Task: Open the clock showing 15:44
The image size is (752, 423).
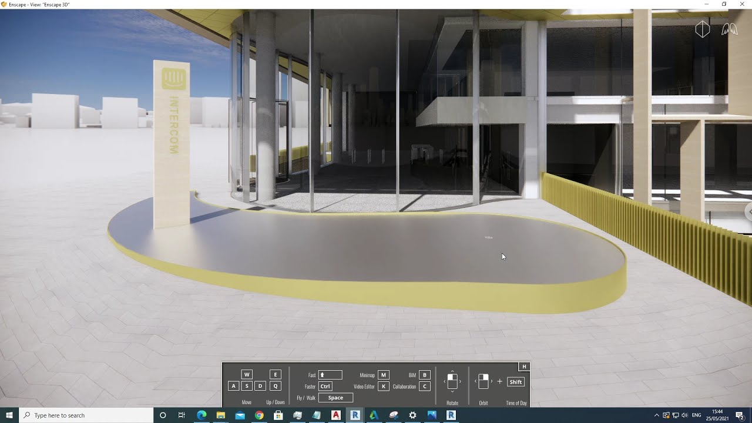Action: (x=717, y=415)
